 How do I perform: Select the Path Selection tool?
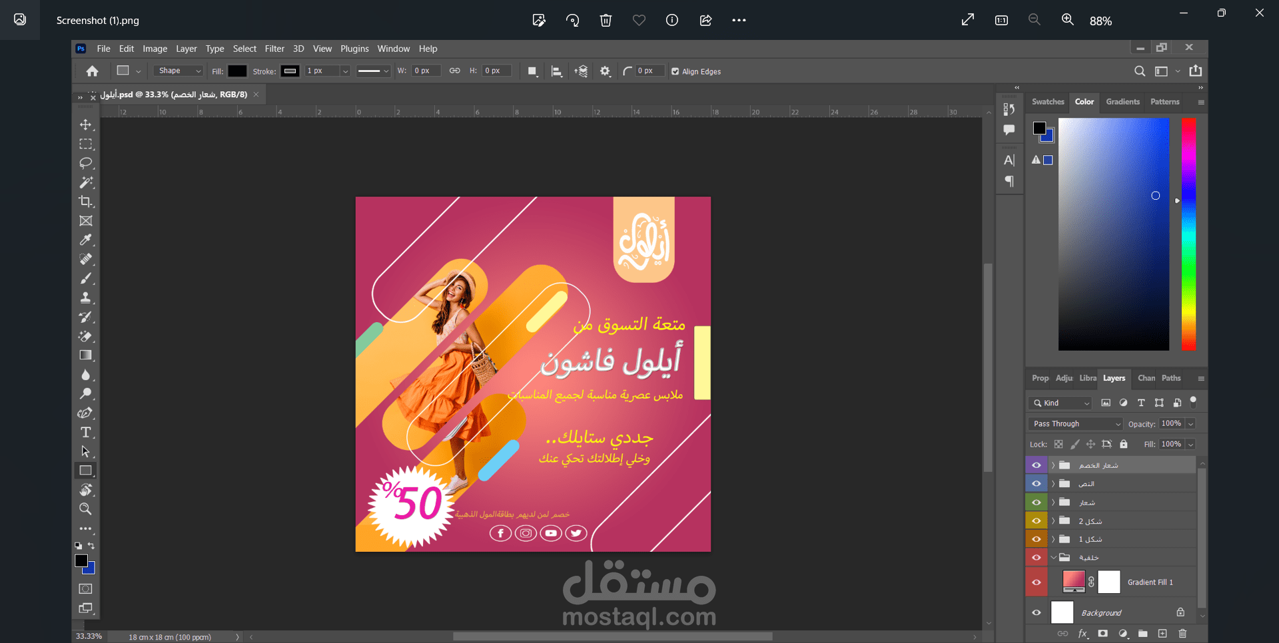[86, 452]
